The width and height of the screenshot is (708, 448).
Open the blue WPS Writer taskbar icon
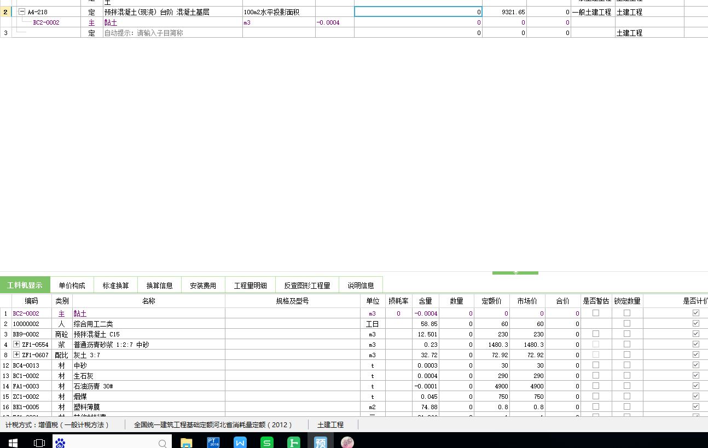pos(240,443)
